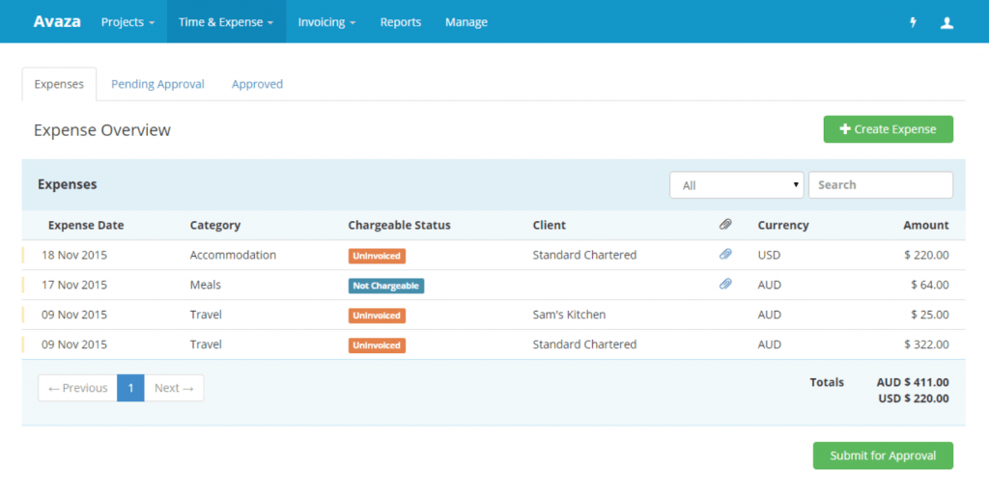Viewport: 989px width, 495px height.
Task: Click Submit for Approval button
Action: [x=883, y=455]
